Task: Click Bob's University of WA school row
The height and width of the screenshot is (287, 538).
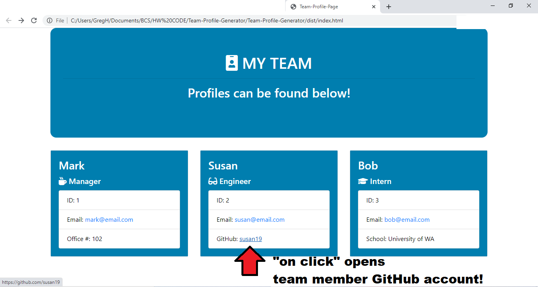Action: pyautogui.click(x=418, y=239)
